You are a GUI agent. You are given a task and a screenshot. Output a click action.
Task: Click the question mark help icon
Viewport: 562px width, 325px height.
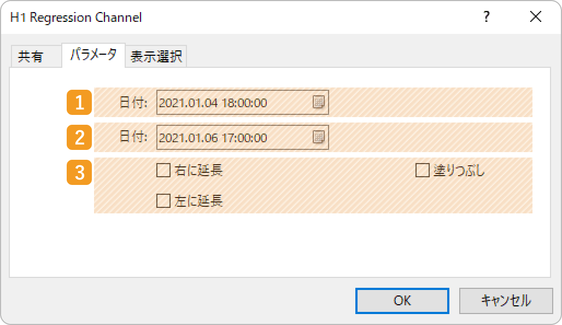click(487, 16)
